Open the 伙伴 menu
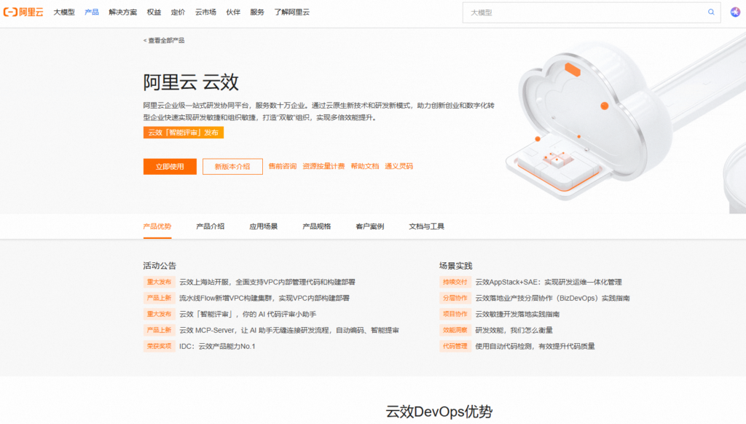This screenshot has height=424, width=746. 233,12
